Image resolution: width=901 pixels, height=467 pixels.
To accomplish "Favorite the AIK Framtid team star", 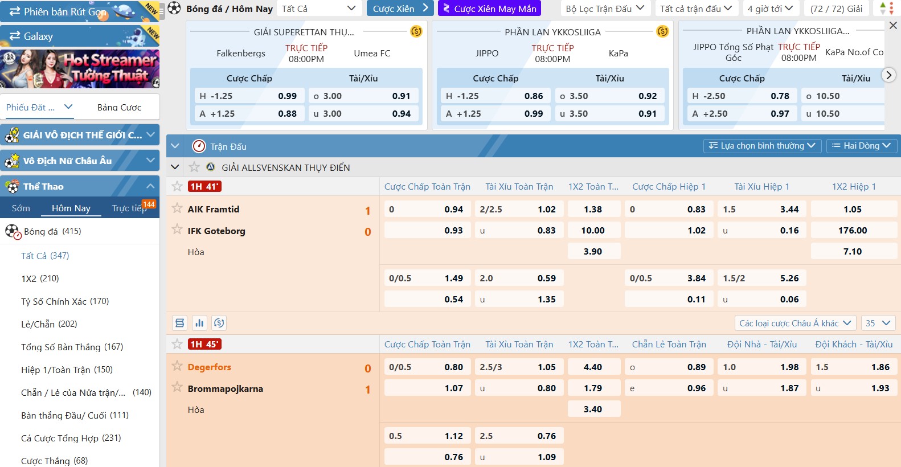I will [177, 208].
